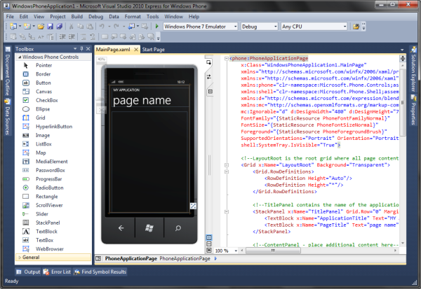Open the Output window tab

(28, 272)
